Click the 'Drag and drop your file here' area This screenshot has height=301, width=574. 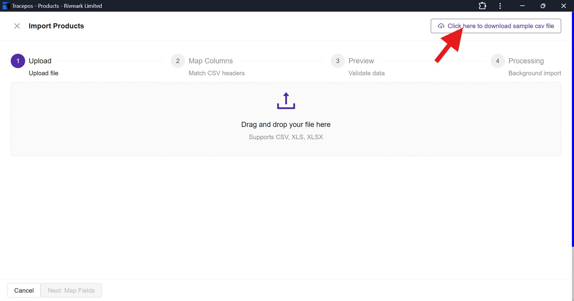(286, 119)
